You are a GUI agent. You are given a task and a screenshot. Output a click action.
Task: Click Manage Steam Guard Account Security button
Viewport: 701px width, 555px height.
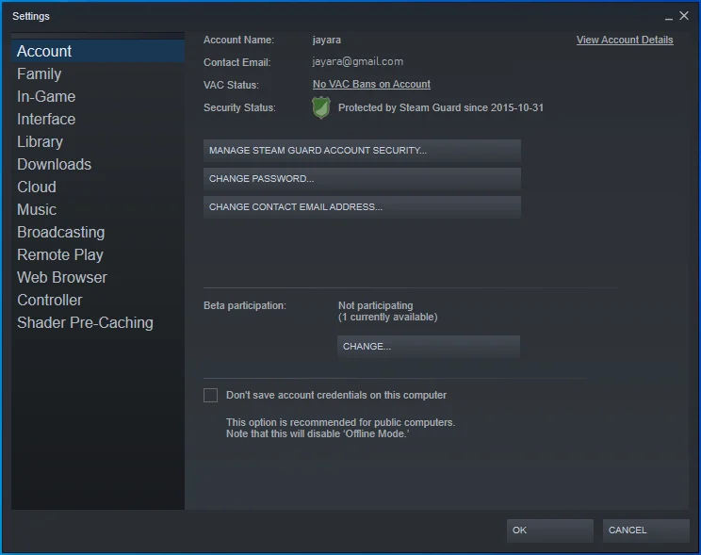pos(362,150)
